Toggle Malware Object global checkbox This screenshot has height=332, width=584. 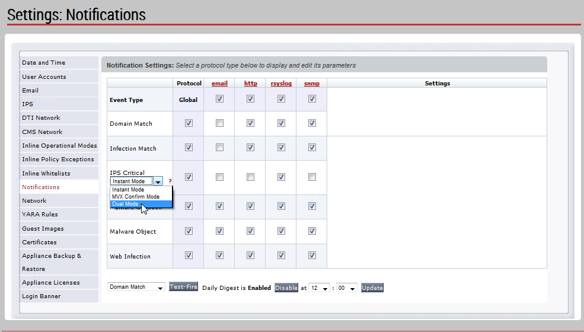point(189,231)
